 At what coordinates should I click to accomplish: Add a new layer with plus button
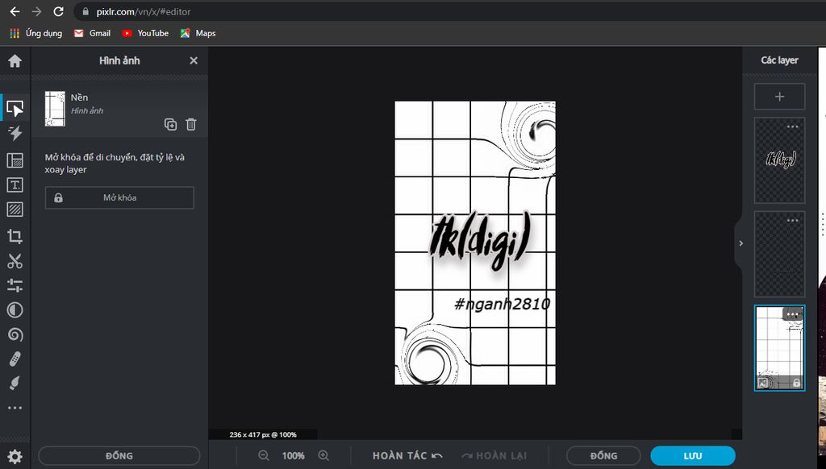point(780,97)
